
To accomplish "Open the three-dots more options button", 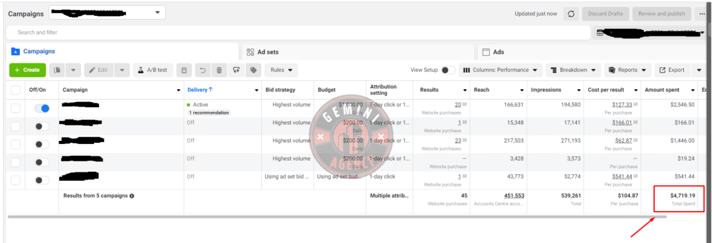I will [702, 14].
